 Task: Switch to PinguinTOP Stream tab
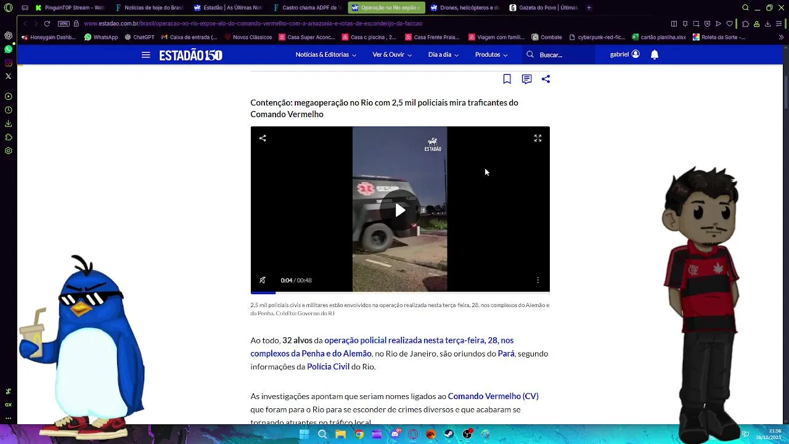pos(70,8)
